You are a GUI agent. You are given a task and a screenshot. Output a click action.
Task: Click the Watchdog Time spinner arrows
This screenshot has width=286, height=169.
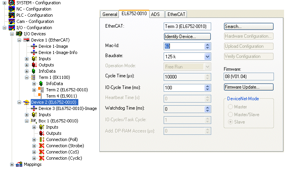(x=207, y=109)
